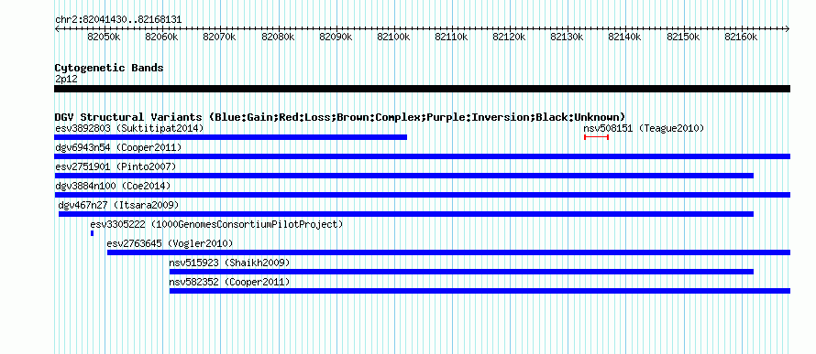Click the 82050k ruler tick label
The width and height of the screenshot is (816, 354).
click(x=105, y=37)
